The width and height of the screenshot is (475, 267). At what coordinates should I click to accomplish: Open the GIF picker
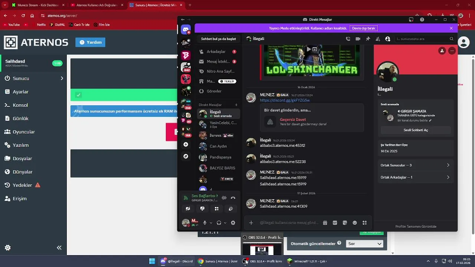coord(335,223)
